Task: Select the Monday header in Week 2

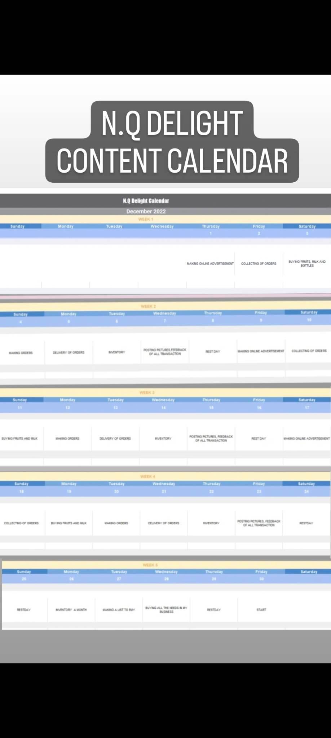Action: [69, 314]
